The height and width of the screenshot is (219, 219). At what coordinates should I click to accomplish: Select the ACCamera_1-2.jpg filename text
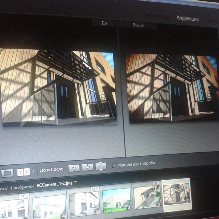tap(54, 184)
